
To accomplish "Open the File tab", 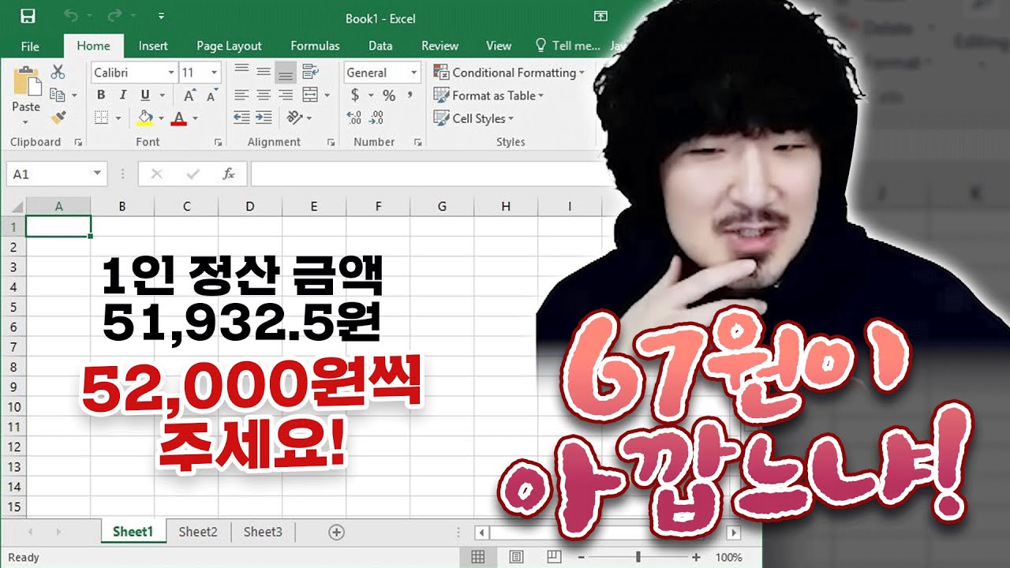I will click(x=30, y=46).
